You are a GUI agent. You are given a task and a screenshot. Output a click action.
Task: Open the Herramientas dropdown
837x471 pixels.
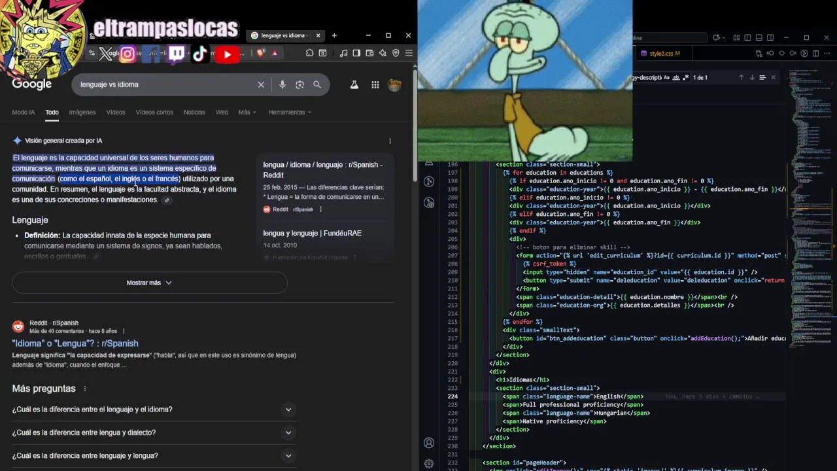[289, 113]
